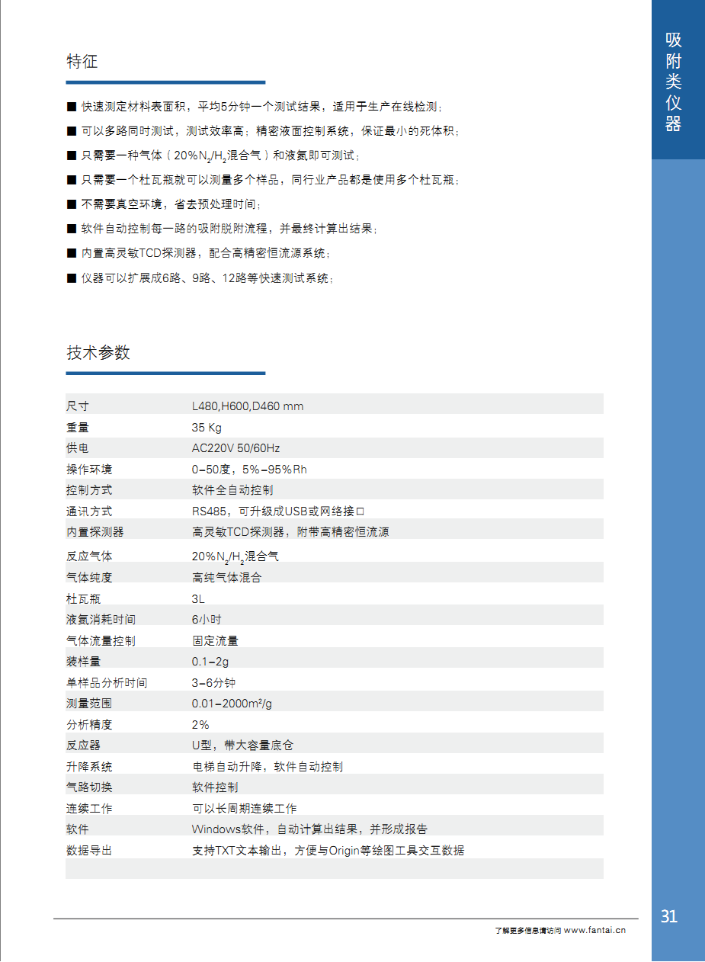Select the 吸附类仪器 side tab
Image resolution: width=705 pixels, height=962 pixels.
point(673,82)
